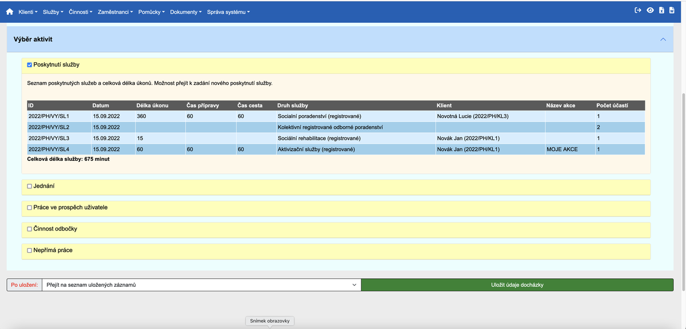Image resolution: width=686 pixels, height=329 pixels.
Task: Collapse the Výběr aktivit panel via its chevron
Action: point(663,39)
